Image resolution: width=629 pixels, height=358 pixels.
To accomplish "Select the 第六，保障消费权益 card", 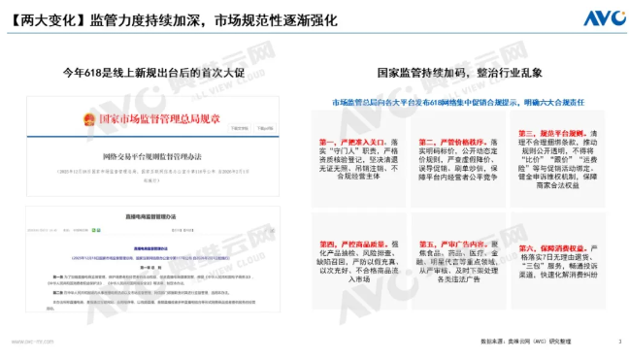I will (x=557, y=261).
